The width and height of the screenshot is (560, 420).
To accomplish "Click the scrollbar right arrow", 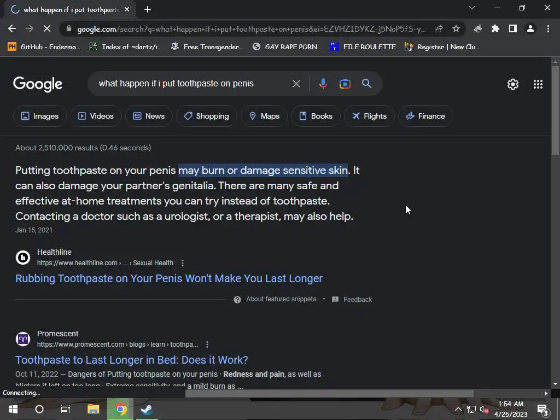I will click(546, 393).
